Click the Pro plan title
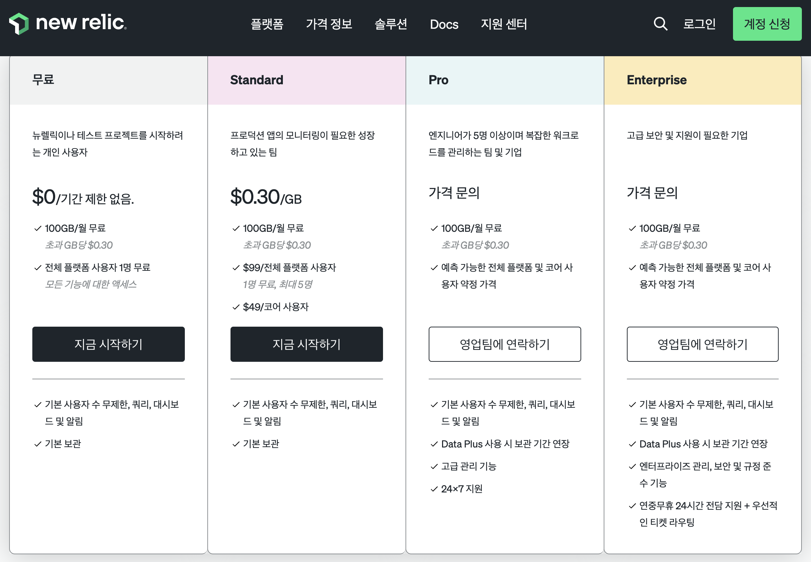811x562 pixels. tap(438, 80)
